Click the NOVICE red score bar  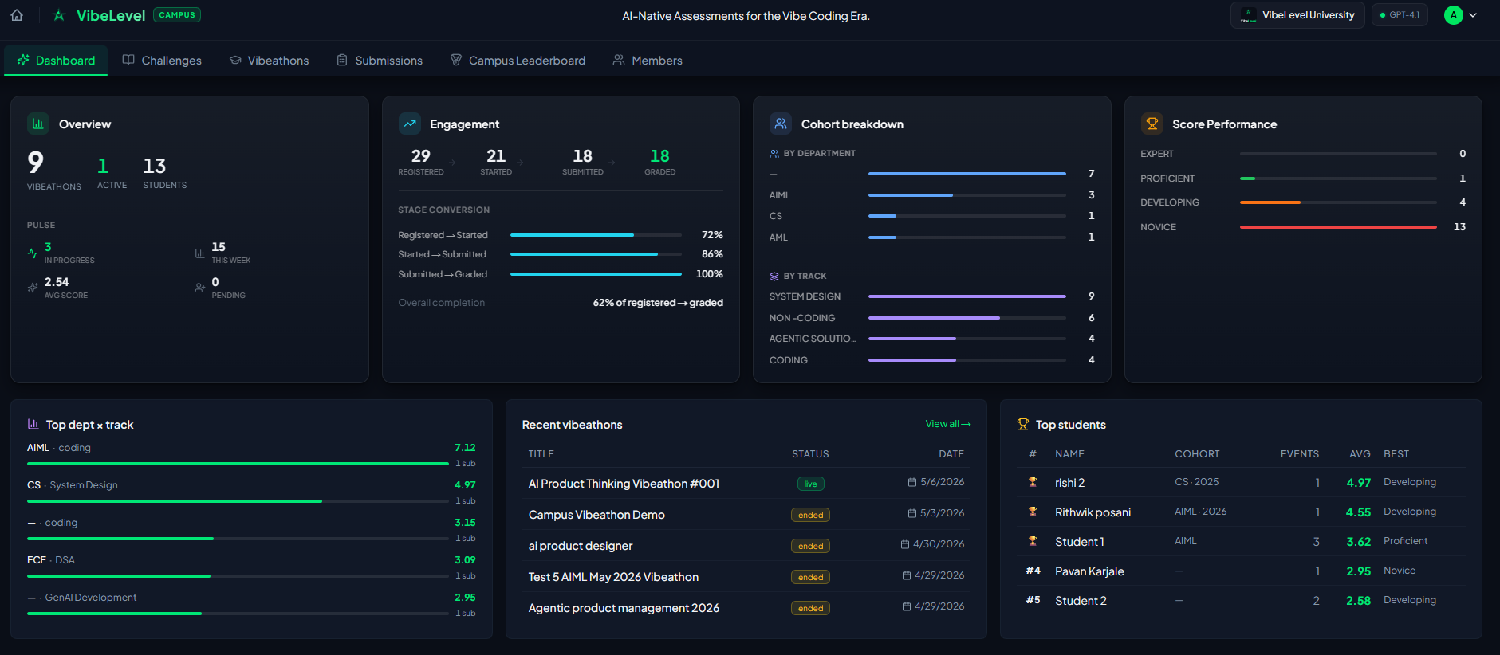(1338, 227)
